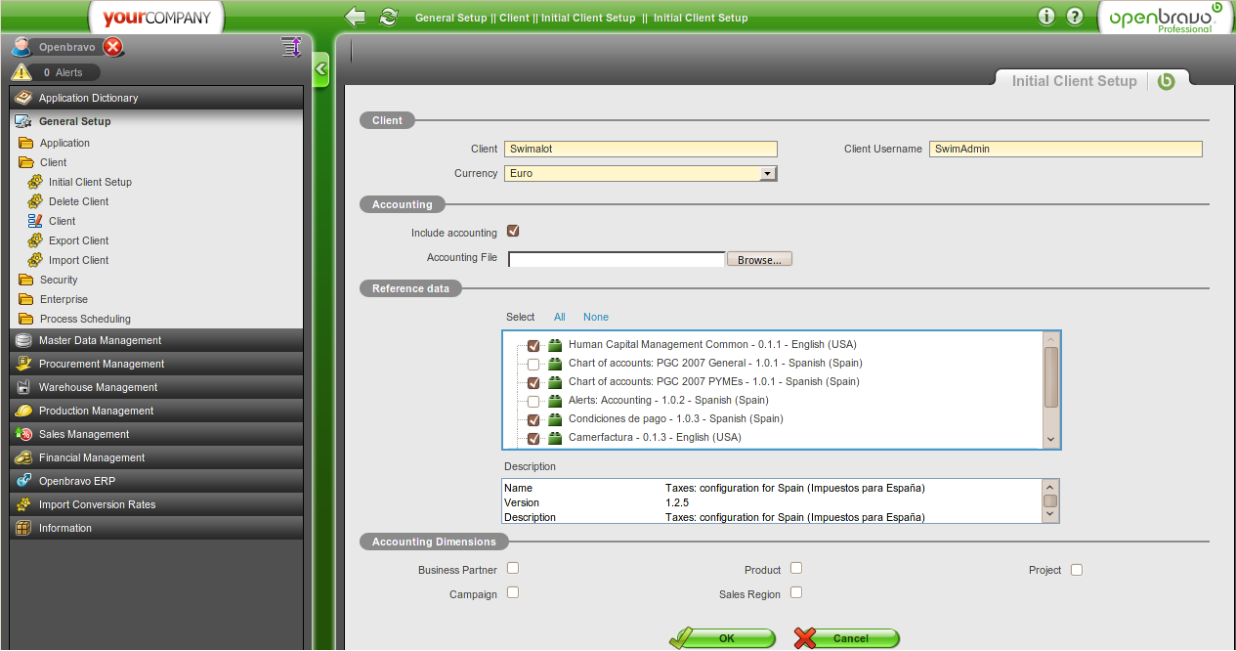Open Sales Management menu

click(157, 434)
